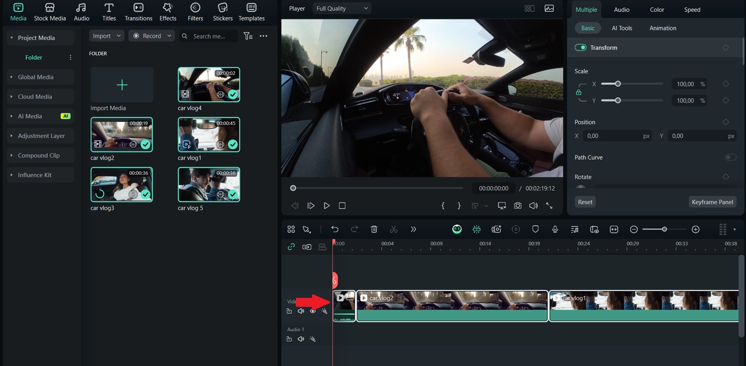This screenshot has width=746, height=366.
Task: Step back to the previous frame
Action: point(295,206)
